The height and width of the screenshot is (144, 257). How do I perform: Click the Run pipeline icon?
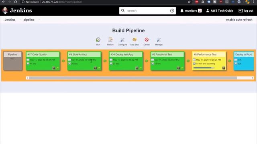tap(98, 40)
